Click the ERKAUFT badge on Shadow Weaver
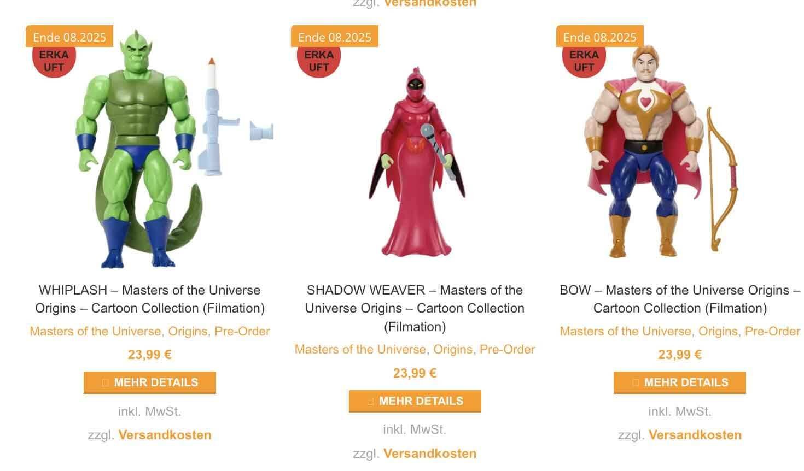This screenshot has height=471, width=804. 319,62
